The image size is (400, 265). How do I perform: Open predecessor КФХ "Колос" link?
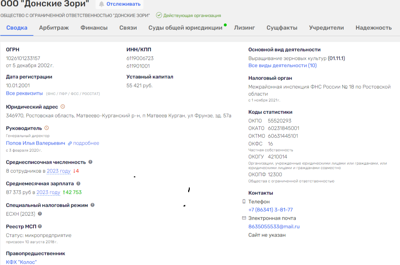click(21, 262)
